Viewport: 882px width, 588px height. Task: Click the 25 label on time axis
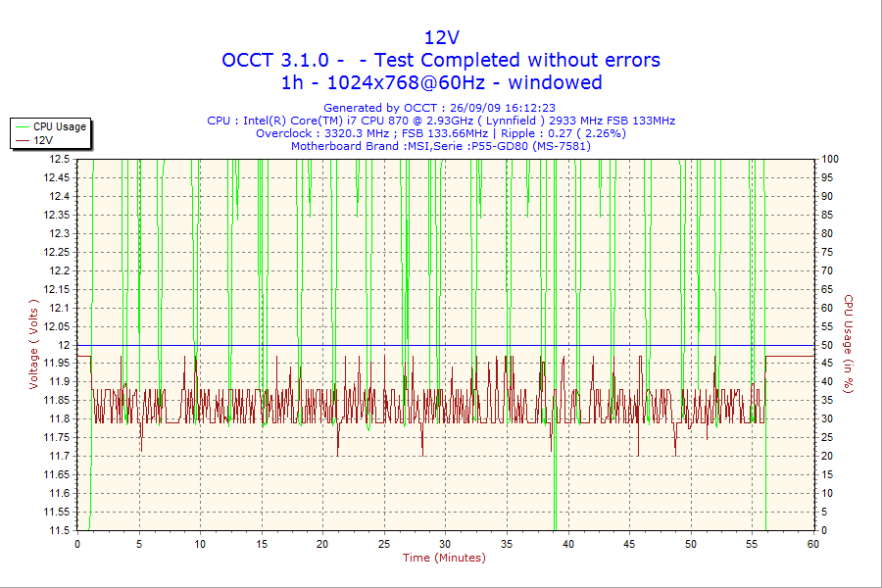(383, 544)
